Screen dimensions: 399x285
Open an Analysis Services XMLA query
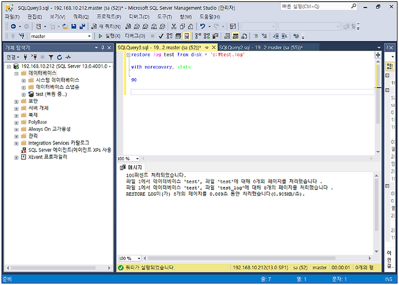click(154, 26)
